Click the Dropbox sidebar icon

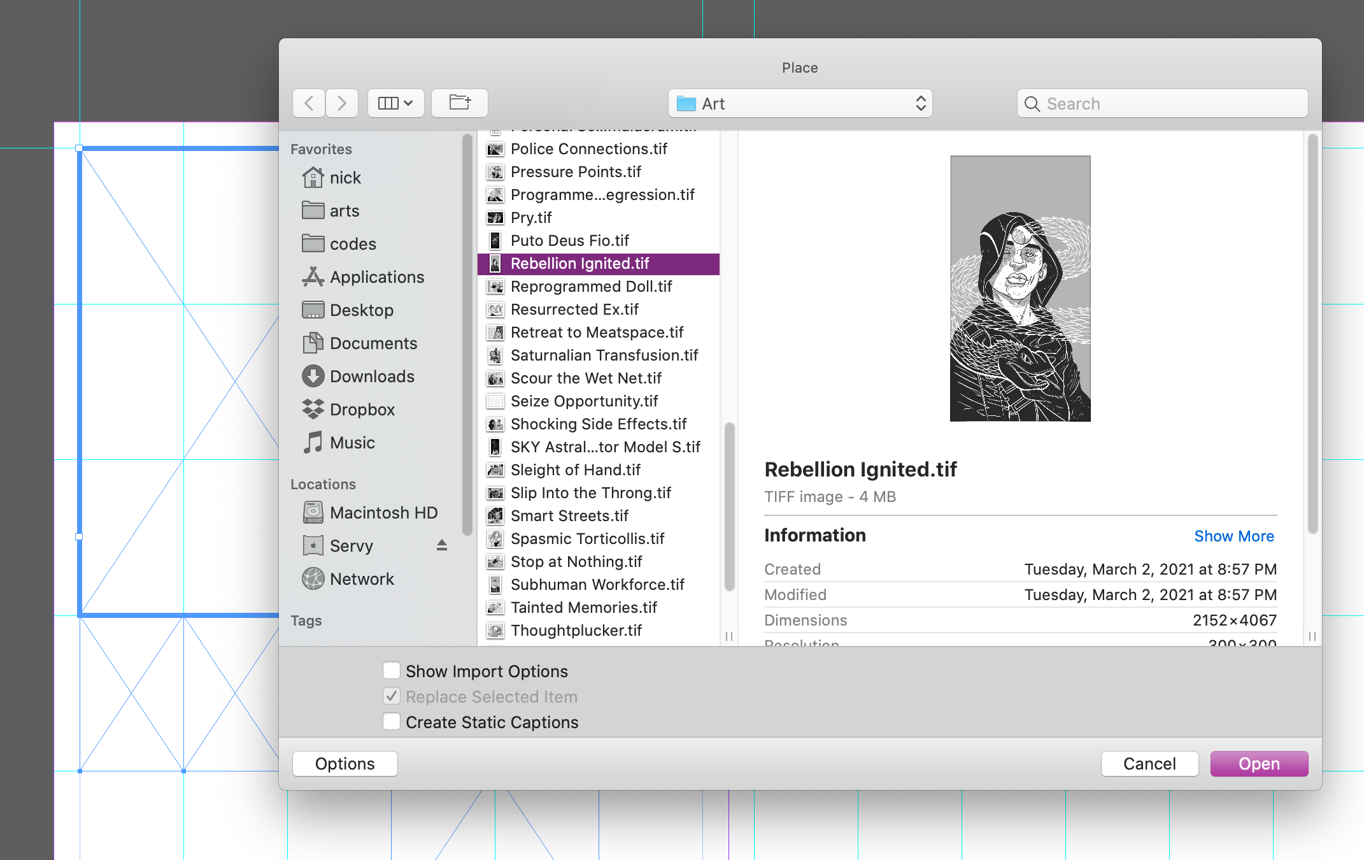[313, 409]
